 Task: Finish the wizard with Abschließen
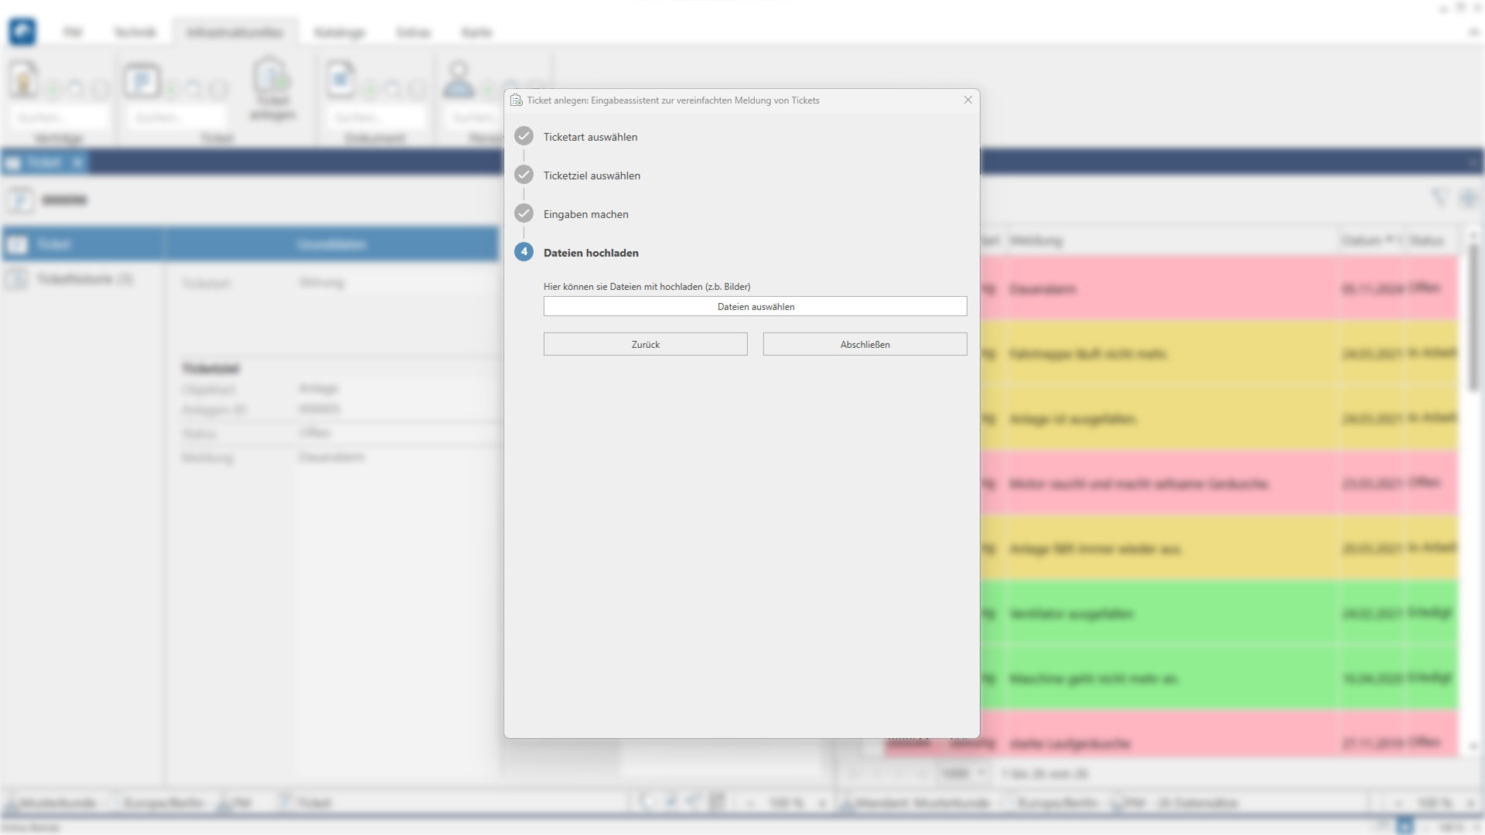point(865,344)
